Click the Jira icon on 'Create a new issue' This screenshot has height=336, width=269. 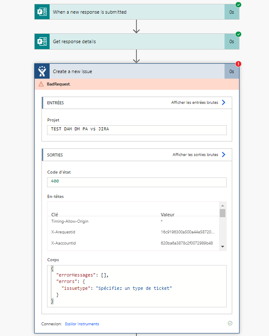[x=42, y=71]
